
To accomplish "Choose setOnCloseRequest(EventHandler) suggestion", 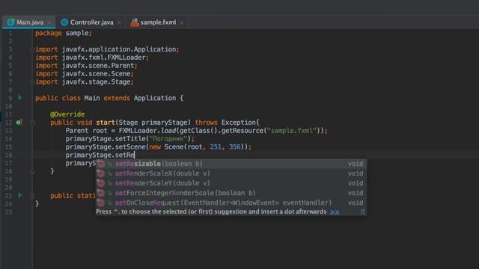I will [231, 202].
